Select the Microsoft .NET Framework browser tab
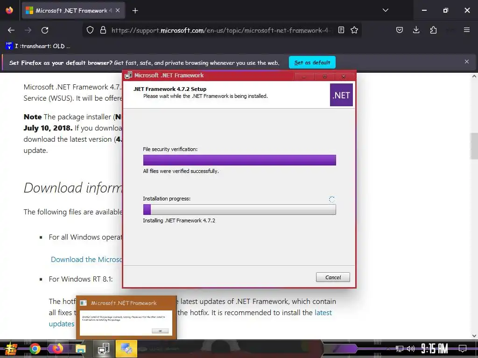The height and width of the screenshot is (358, 478). pos(72,11)
